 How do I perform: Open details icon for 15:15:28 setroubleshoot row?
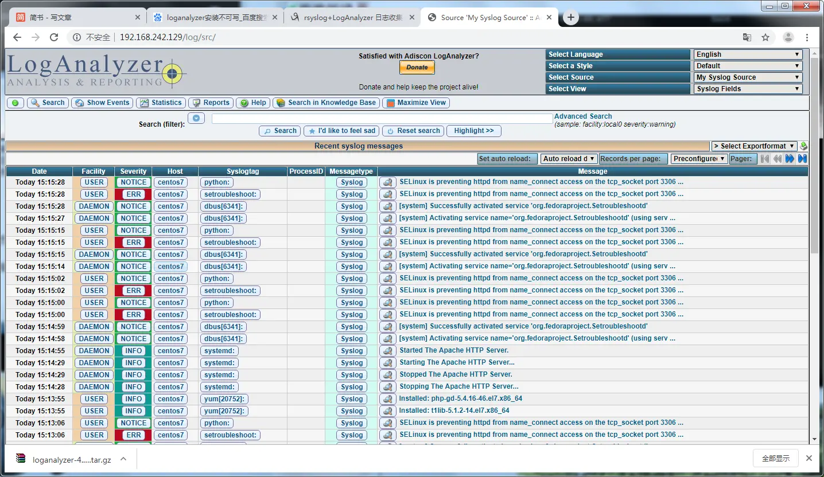388,194
